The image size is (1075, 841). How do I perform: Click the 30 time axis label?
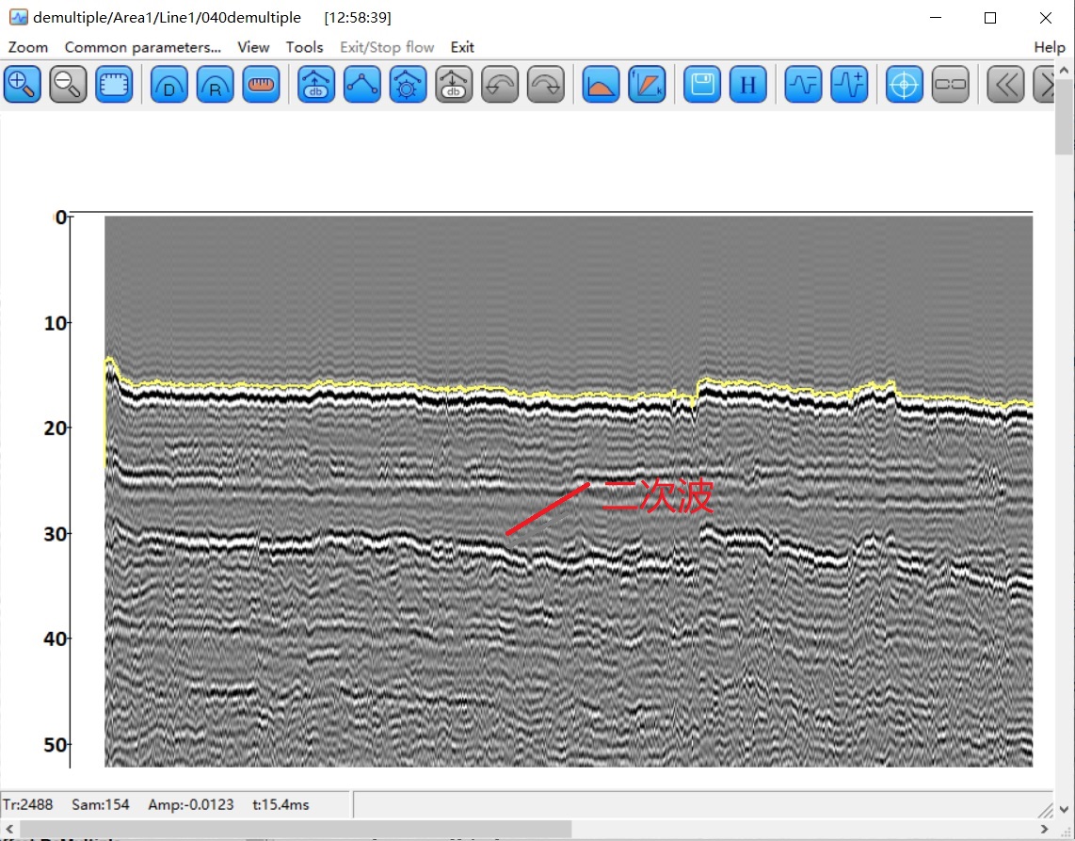pyautogui.click(x=56, y=534)
